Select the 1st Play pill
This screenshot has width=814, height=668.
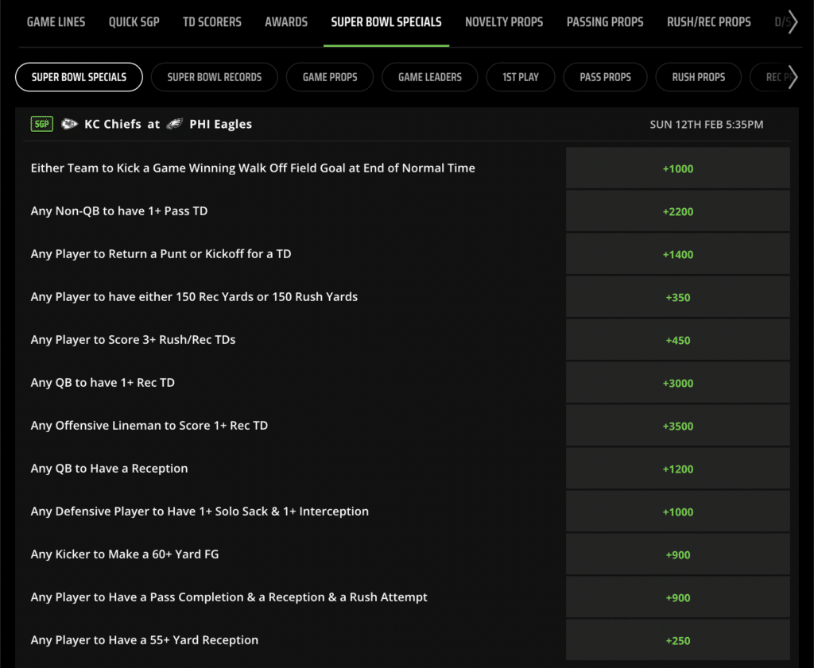pos(521,77)
